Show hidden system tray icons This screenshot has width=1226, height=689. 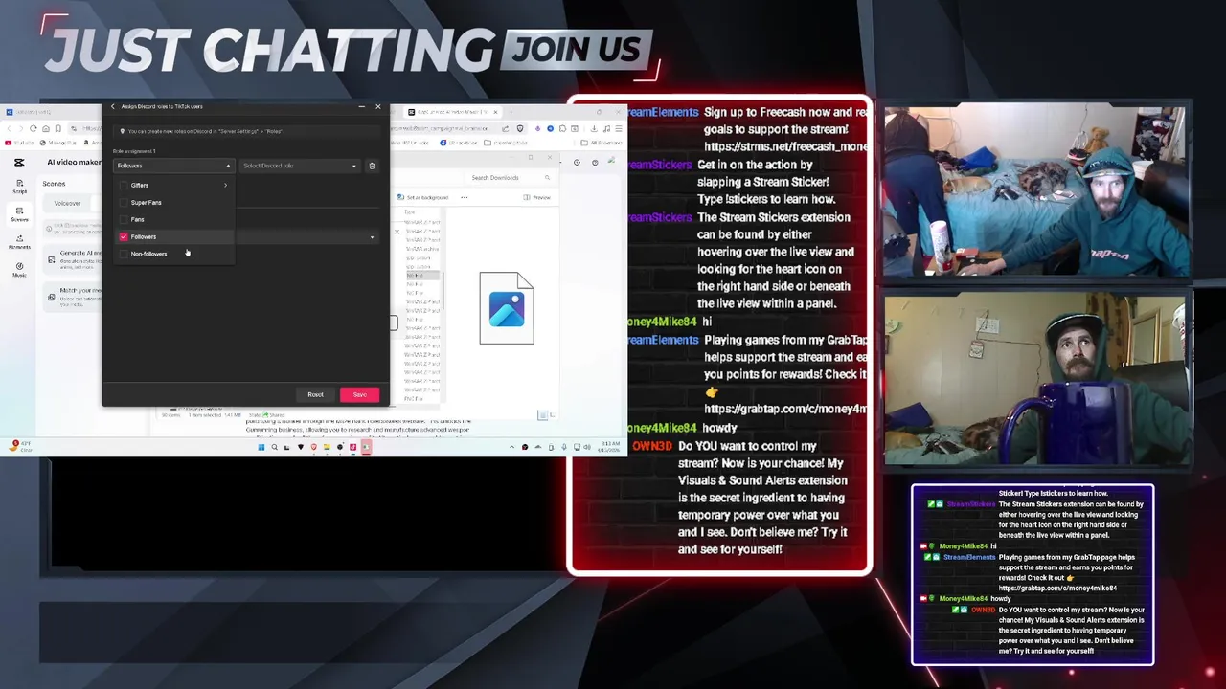point(511,447)
